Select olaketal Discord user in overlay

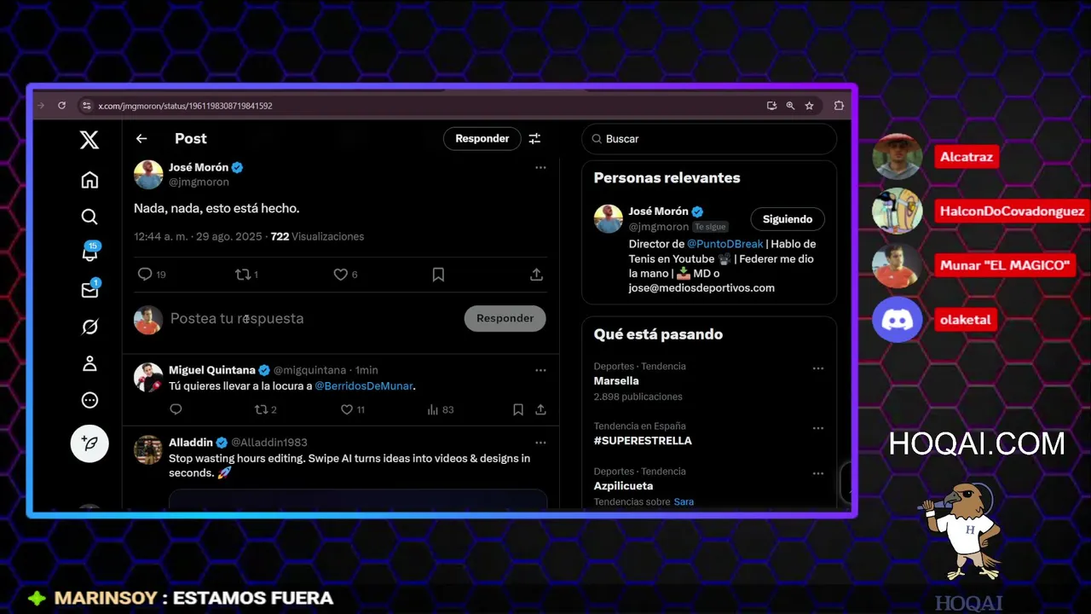[x=966, y=320]
